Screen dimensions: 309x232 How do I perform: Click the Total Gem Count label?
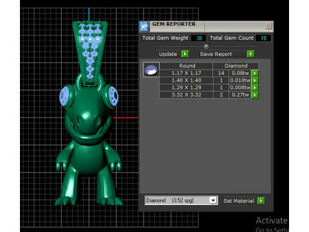(x=232, y=38)
